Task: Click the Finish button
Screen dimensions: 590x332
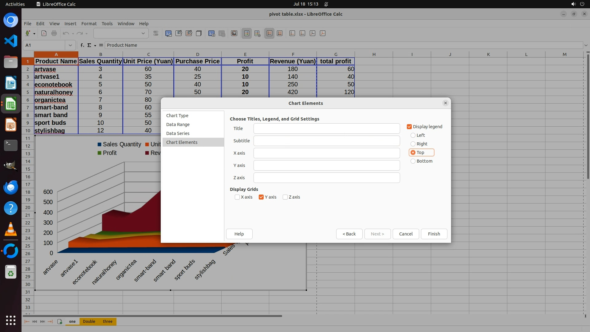Action: (434, 234)
